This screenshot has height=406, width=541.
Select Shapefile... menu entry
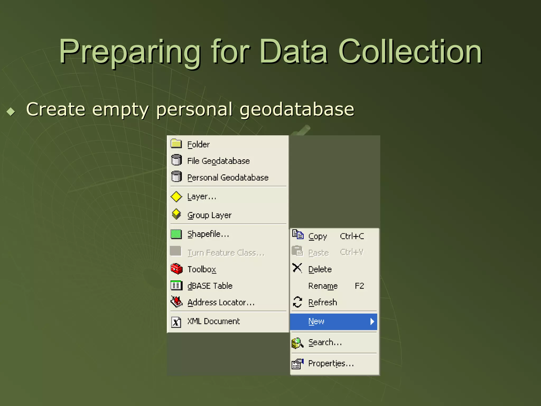(228, 234)
